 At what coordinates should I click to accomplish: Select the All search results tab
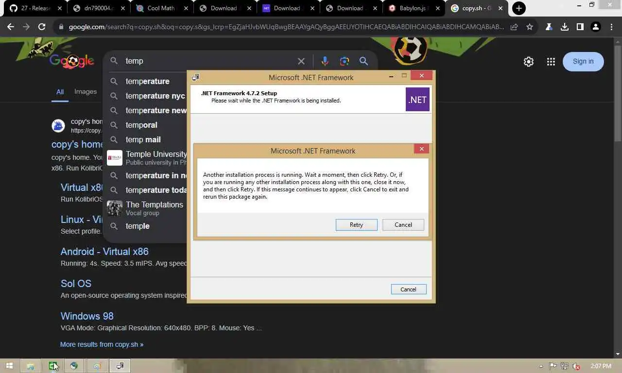60,92
